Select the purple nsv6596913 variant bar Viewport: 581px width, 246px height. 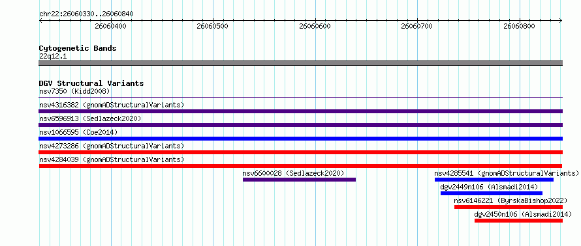click(x=301, y=125)
